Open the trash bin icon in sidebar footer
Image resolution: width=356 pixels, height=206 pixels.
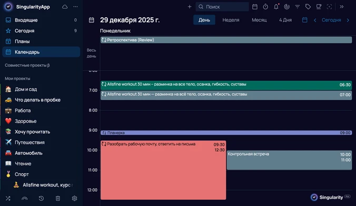click(58, 198)
